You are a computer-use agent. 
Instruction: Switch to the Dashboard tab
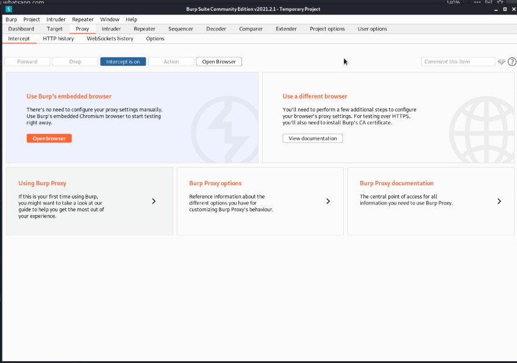coord(21,29)
